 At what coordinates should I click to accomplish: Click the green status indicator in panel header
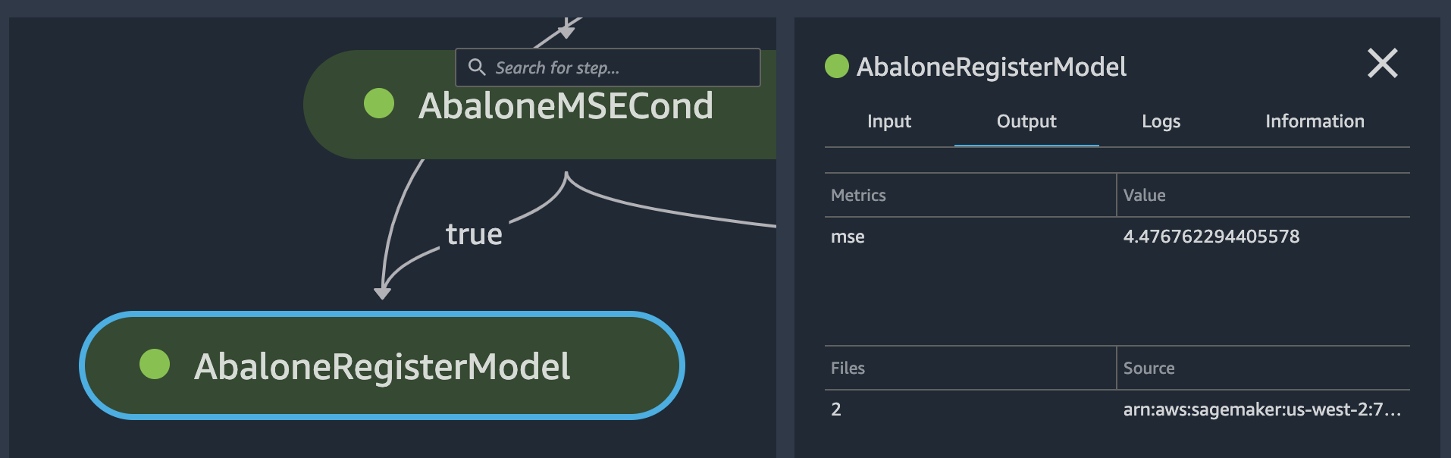point(836,66)
